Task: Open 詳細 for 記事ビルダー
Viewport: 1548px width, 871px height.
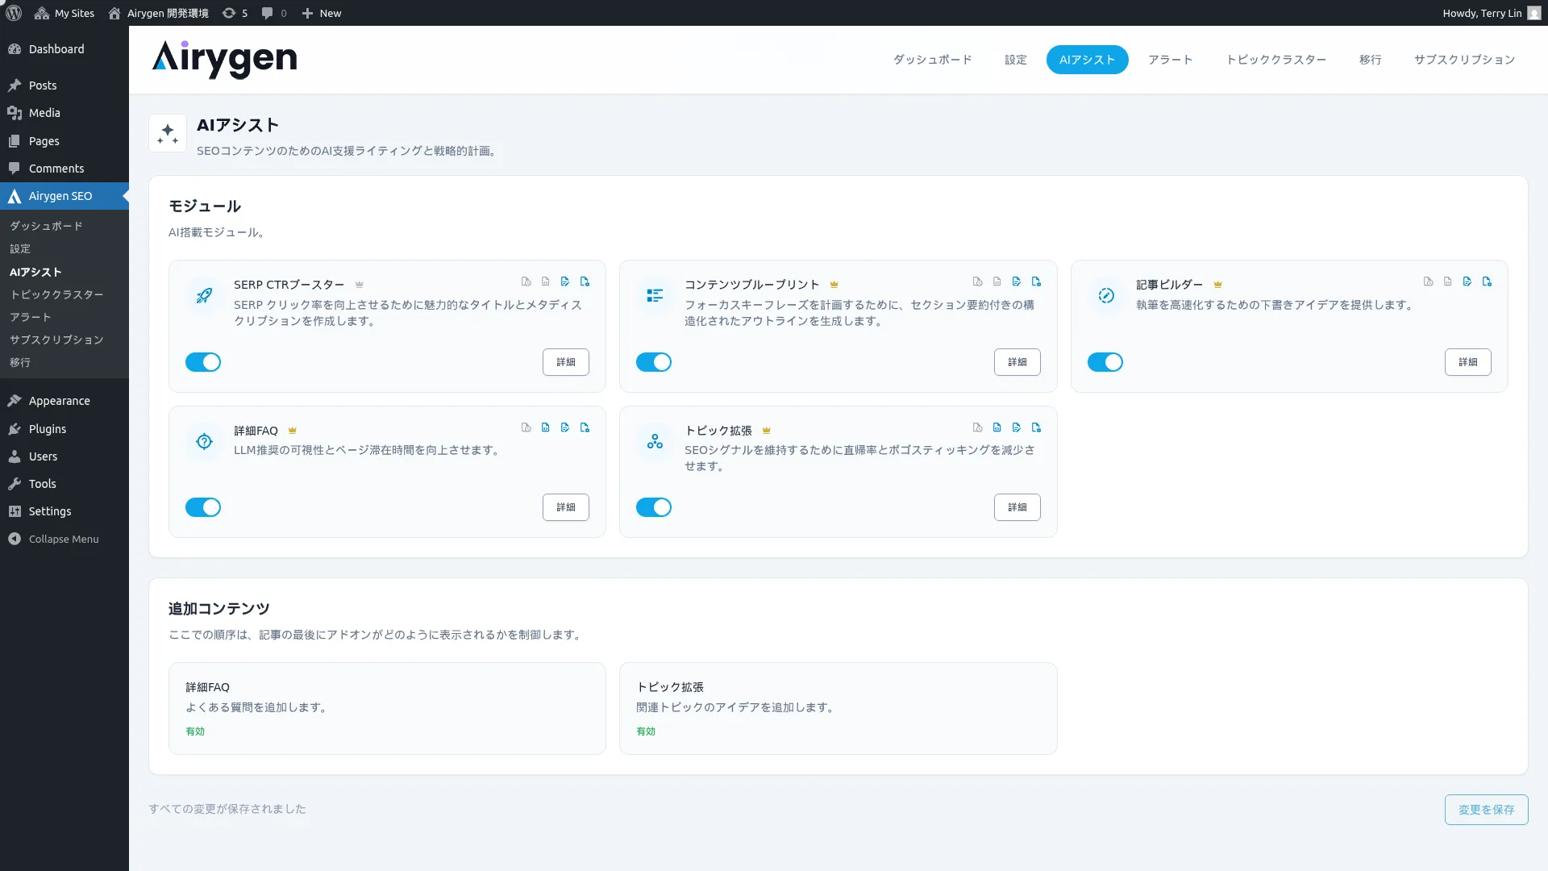Action: tap(1468, 362)
